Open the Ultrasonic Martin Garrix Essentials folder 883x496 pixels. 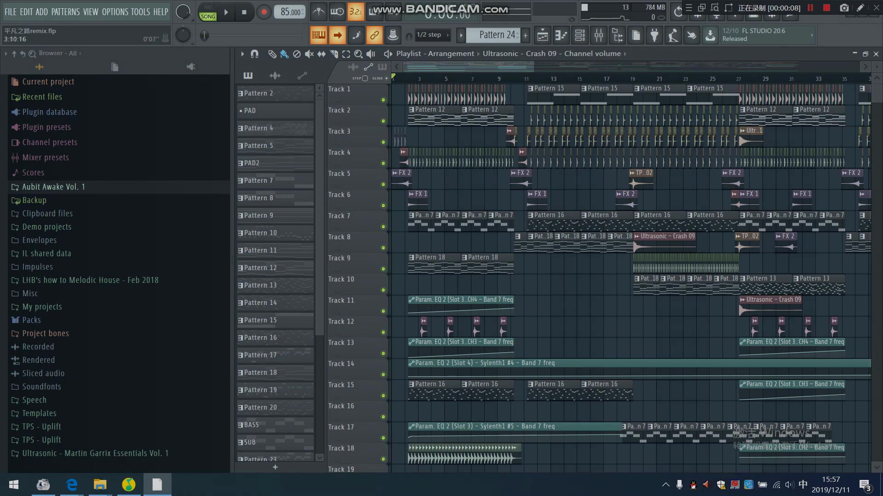[96, 453]
